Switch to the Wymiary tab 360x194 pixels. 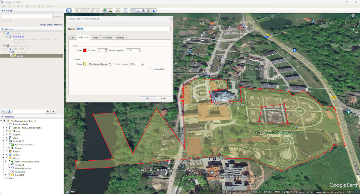tap(120, 38)
